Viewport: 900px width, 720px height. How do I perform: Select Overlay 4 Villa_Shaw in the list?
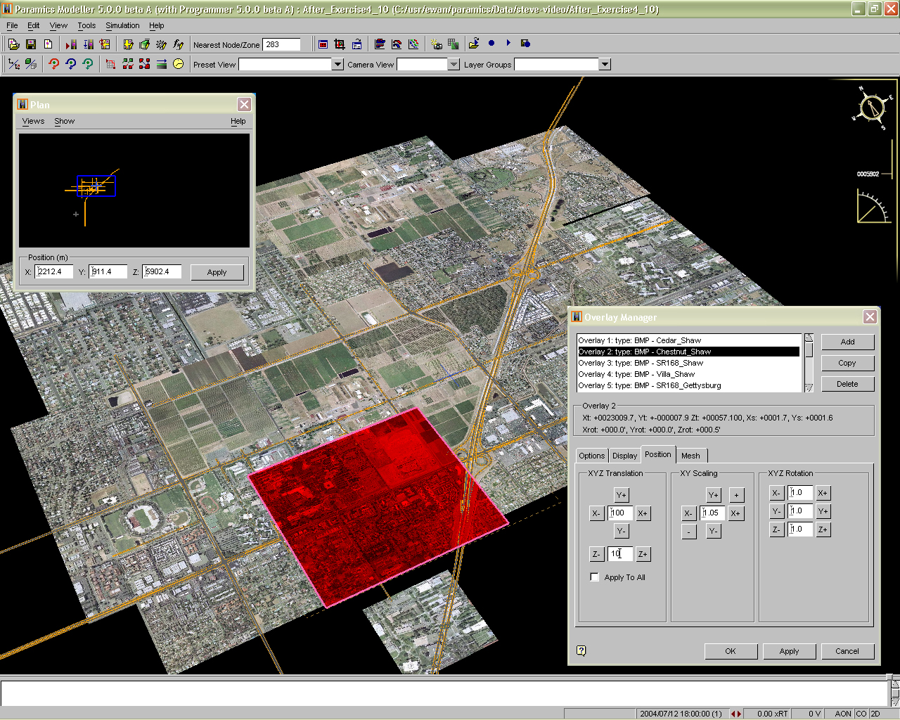tap(636, 374)
